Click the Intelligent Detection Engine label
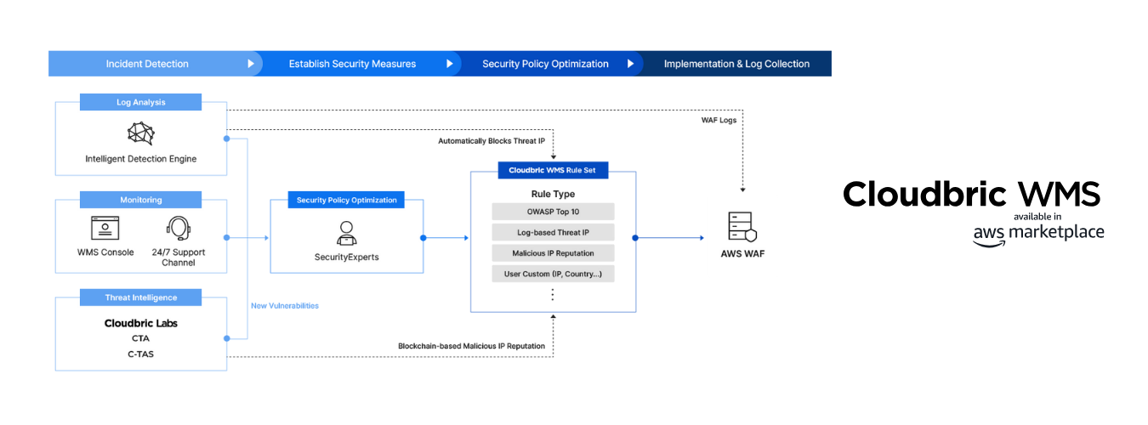The height and width of the screenshot is (425, 1148). 141,159
